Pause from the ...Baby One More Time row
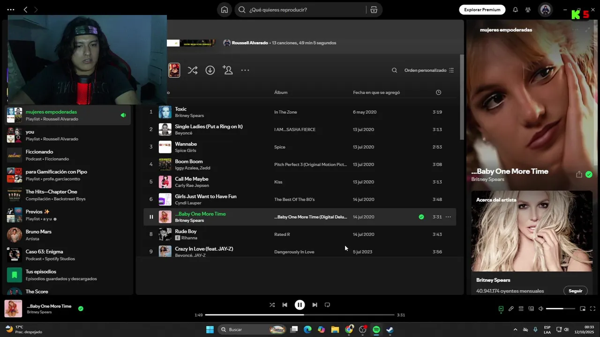Screen dimensions: 600x337 tap(151, 217)
